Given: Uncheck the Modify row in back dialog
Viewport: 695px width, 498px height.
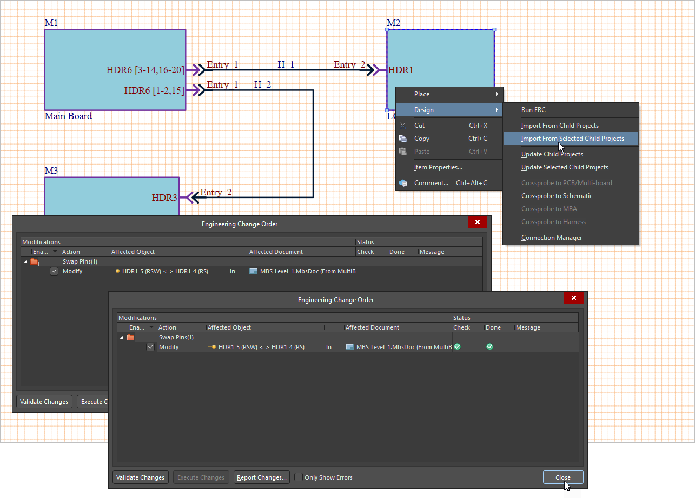Looking at the screenshot, I should pos(54,271).
